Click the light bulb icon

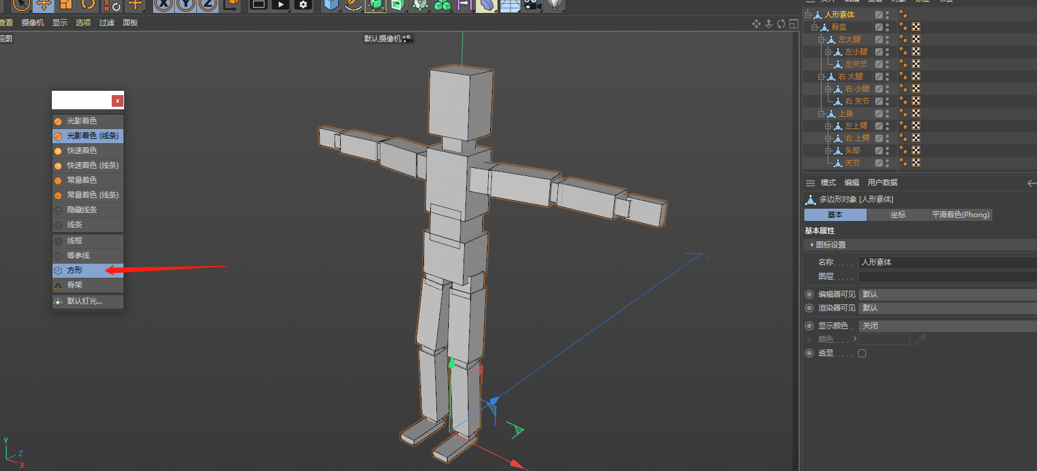click(555, 5)
